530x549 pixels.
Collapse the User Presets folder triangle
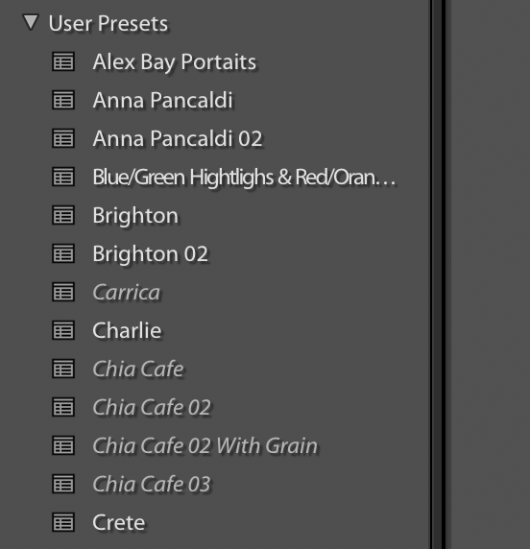pos(31,22)
